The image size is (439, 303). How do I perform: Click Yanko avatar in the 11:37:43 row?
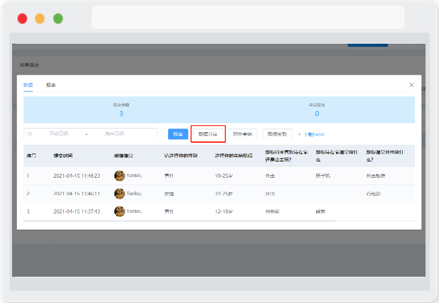coord(120,211)
